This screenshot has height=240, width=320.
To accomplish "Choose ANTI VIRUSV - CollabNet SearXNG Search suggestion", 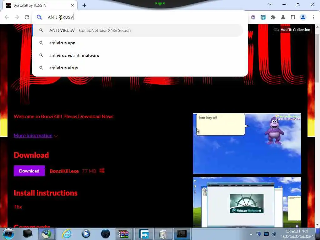I will (138, 30).
